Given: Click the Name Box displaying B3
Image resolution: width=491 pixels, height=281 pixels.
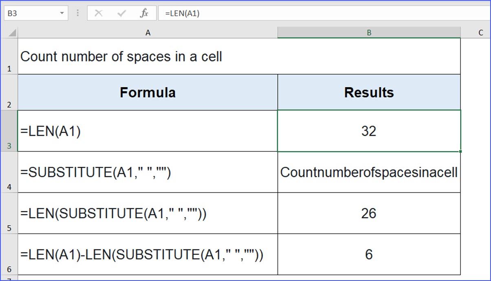Looking at the screenshot, I should click(x=29, y=13).
